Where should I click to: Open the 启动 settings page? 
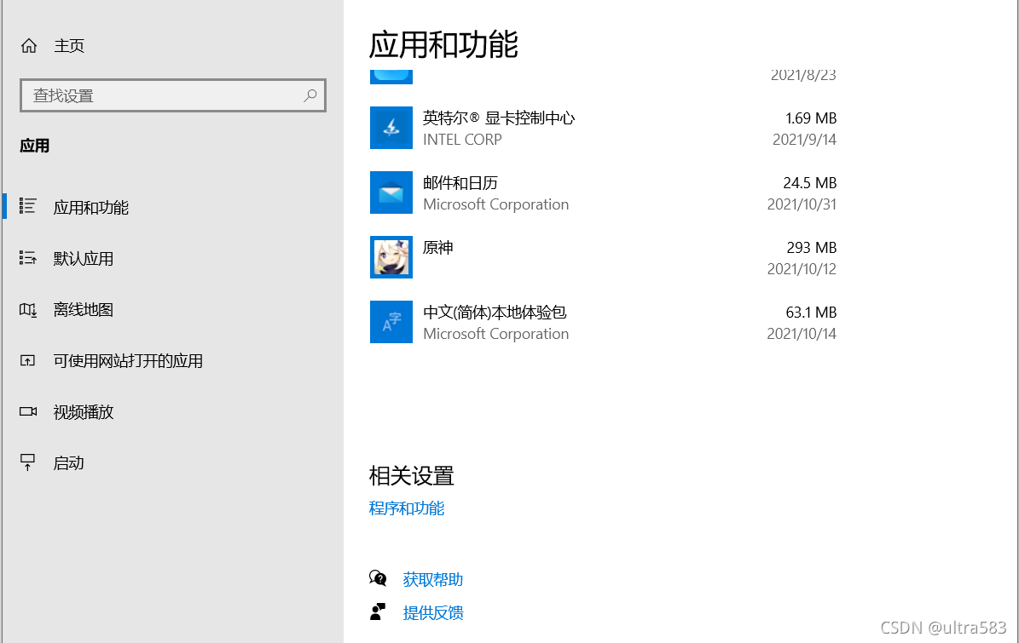click(x=69, y=463)
